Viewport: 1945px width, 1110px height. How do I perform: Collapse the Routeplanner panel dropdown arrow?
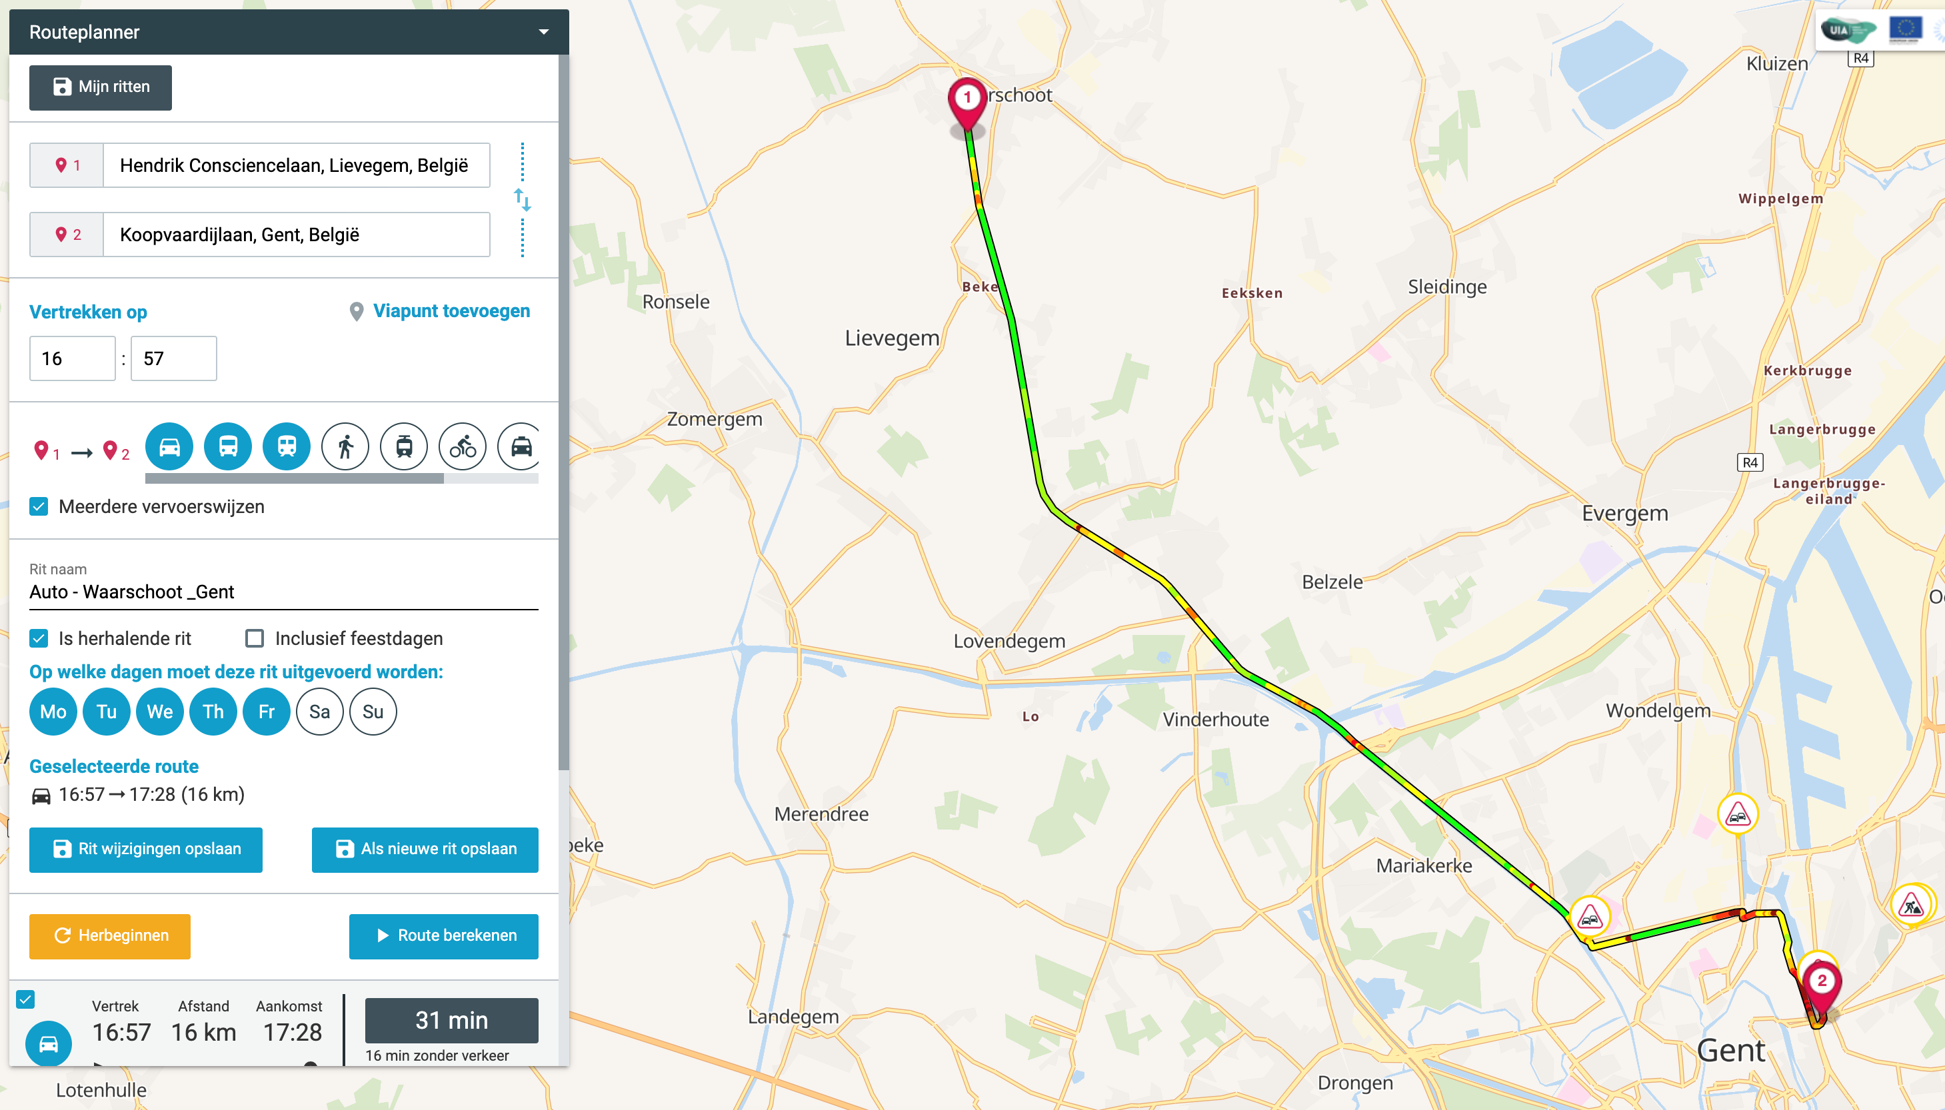click(x=544, y=32)
